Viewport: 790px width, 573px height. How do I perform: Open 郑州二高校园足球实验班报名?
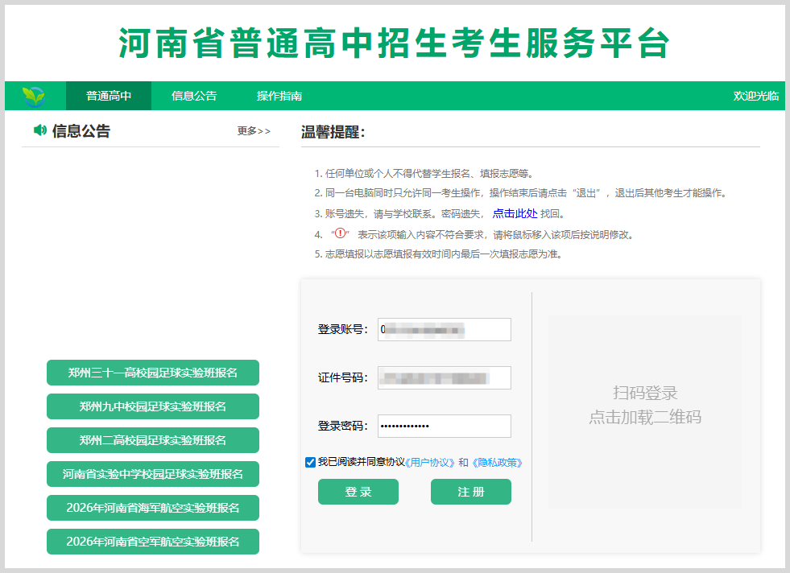[153, 440]
